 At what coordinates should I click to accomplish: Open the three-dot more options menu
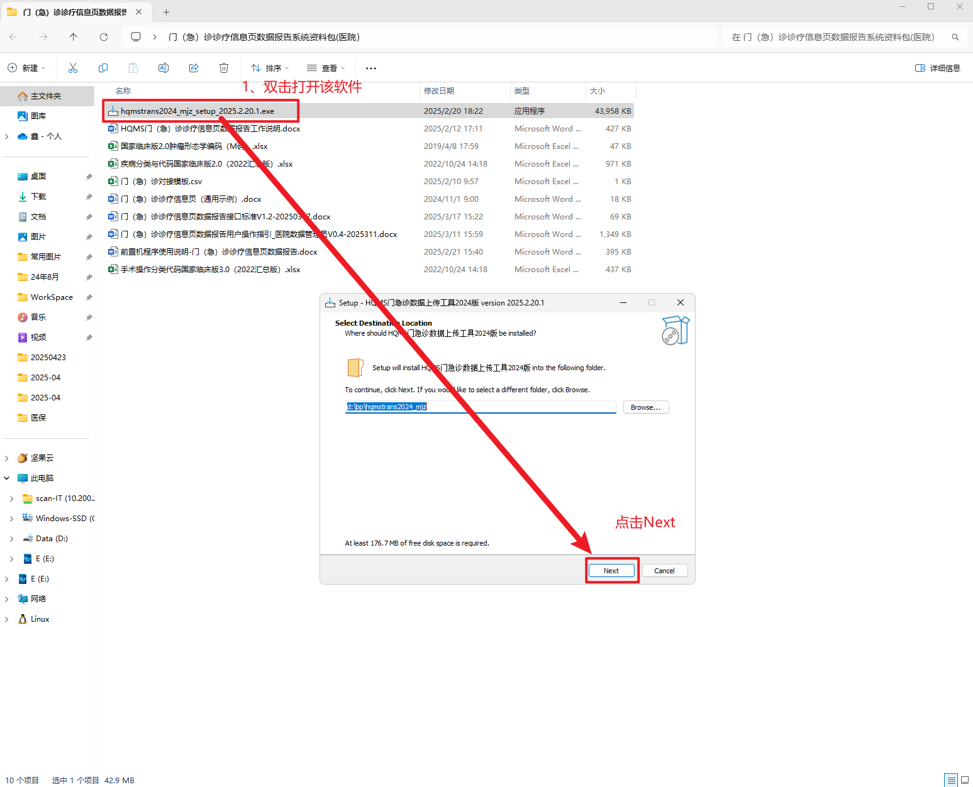371,68
